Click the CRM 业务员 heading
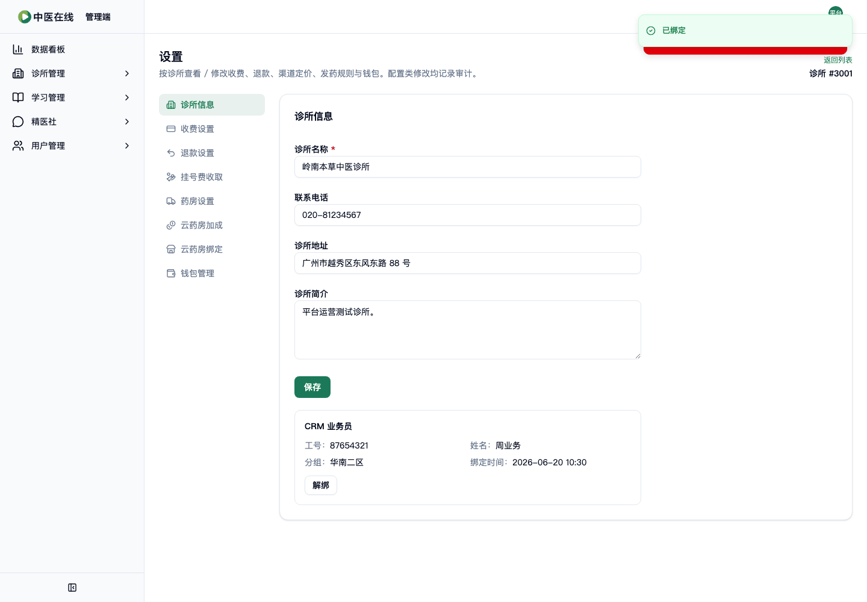Screen dimensions: 867x602 328,426
